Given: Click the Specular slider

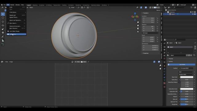Looking at the screenshot, I should tap(187, 99).
